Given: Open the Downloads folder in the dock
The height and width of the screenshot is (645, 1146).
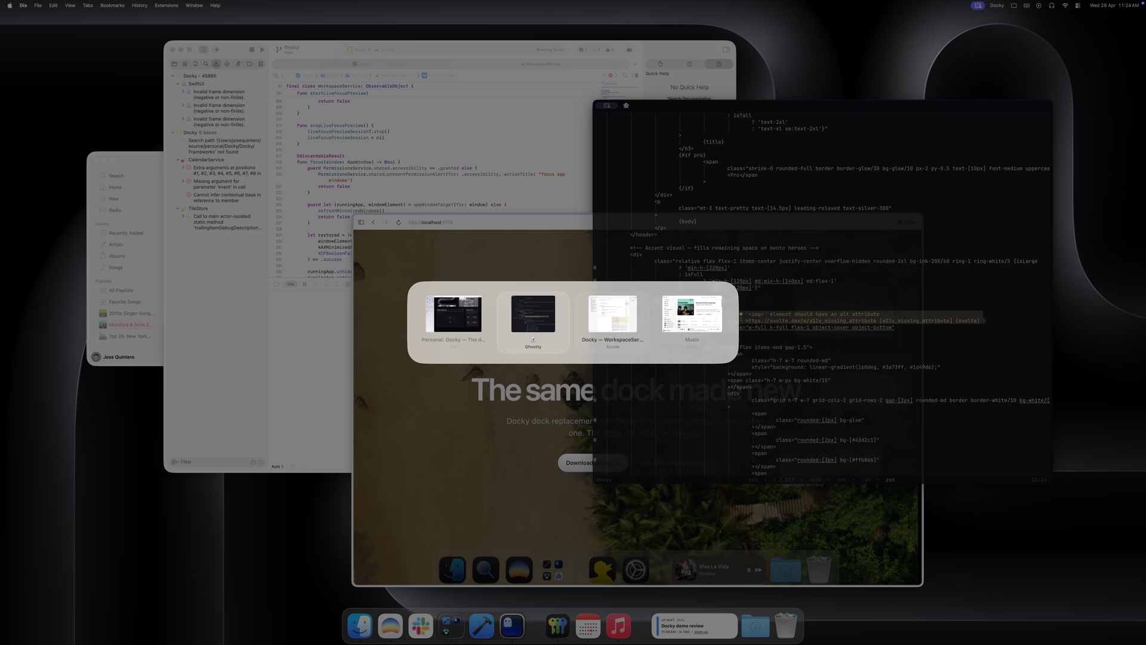Looking at the screenshot, I should point(755,626).
